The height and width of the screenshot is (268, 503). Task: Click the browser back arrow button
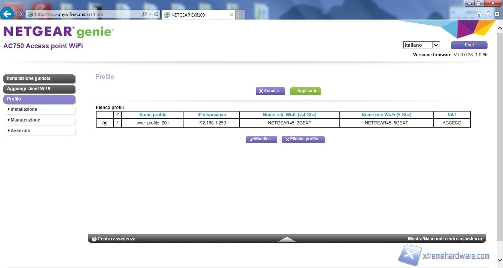pyautogui.click(x=7, y=14)
